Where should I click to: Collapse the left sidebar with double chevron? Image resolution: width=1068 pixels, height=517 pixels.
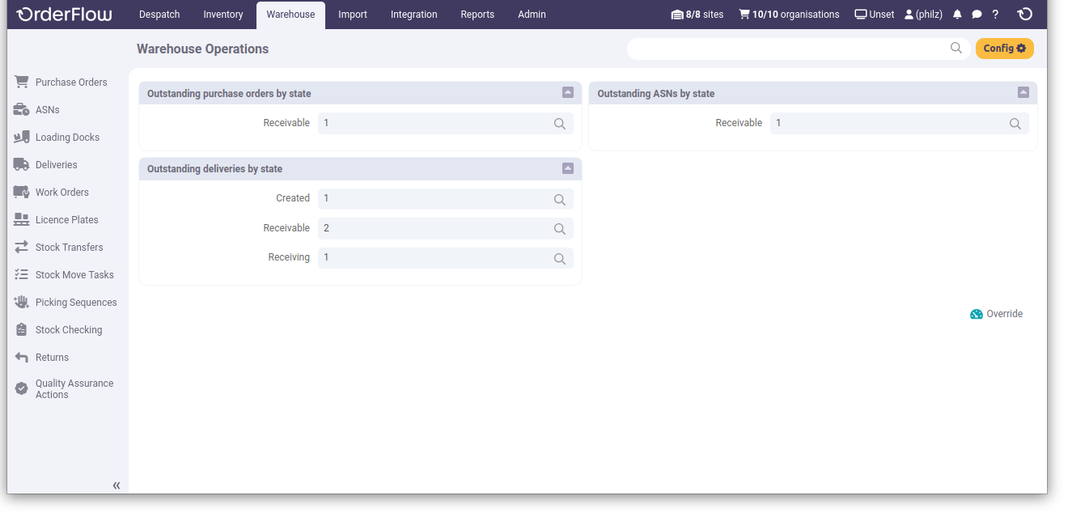click(x=117, y=485)
